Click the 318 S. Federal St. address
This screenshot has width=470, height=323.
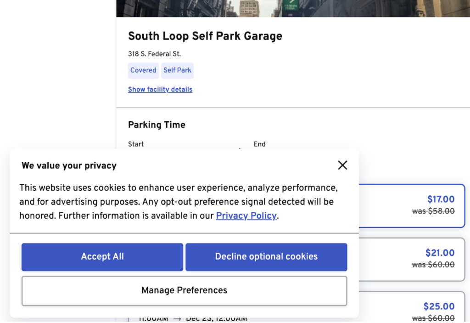pos(154,54)
